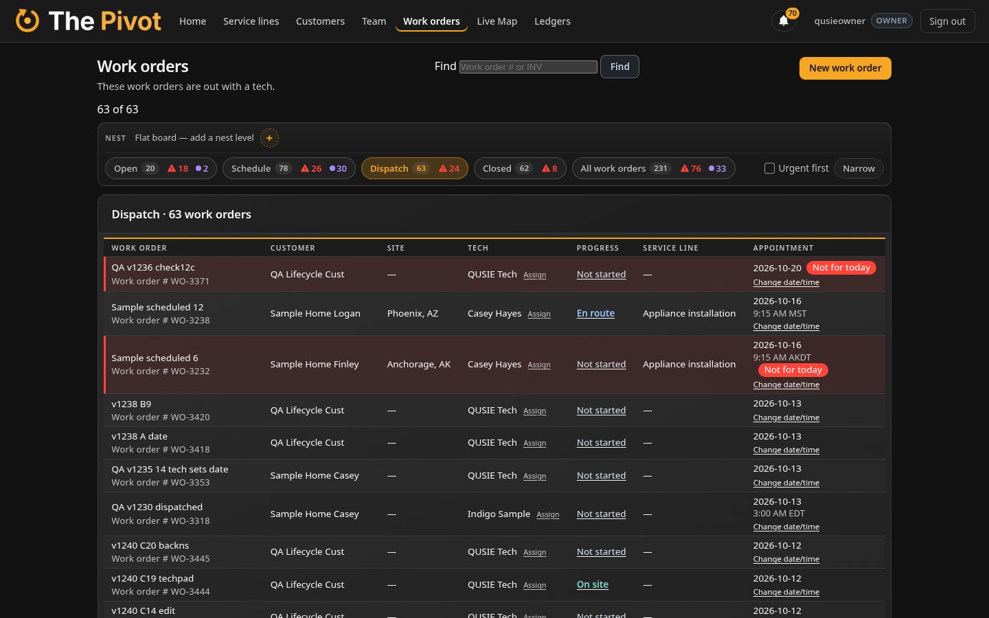Open work order "QA v1235 14 tech sets date"
Screen dimensions: 989x618
[x=170, y=469]
